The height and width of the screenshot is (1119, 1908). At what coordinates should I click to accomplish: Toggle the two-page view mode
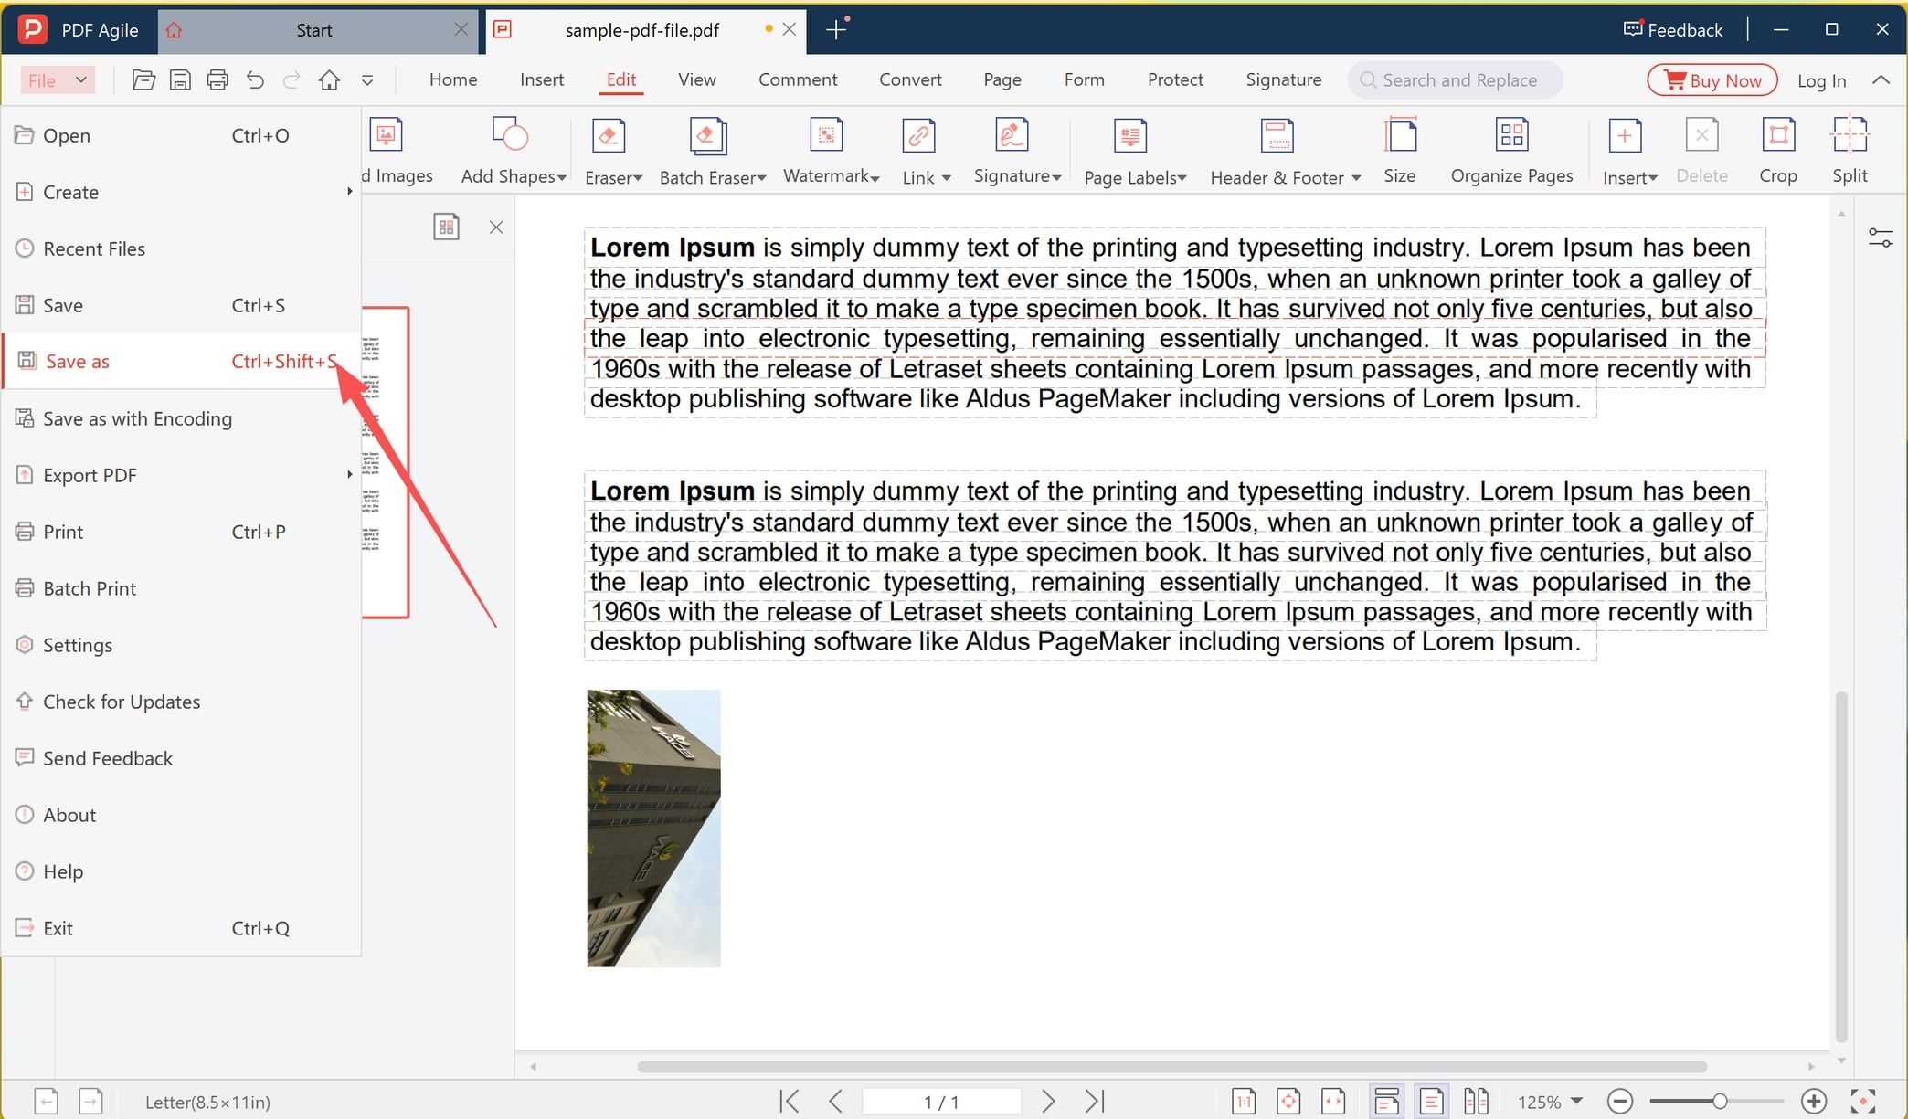click(1476, 1102)
